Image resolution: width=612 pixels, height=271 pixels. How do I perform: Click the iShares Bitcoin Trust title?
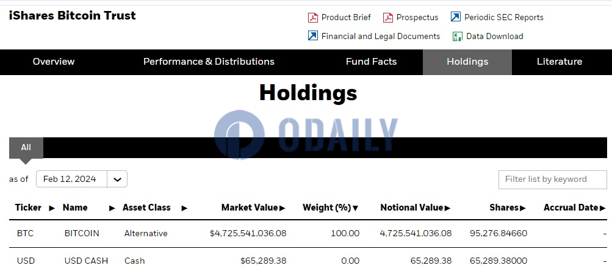click(72, 16)
